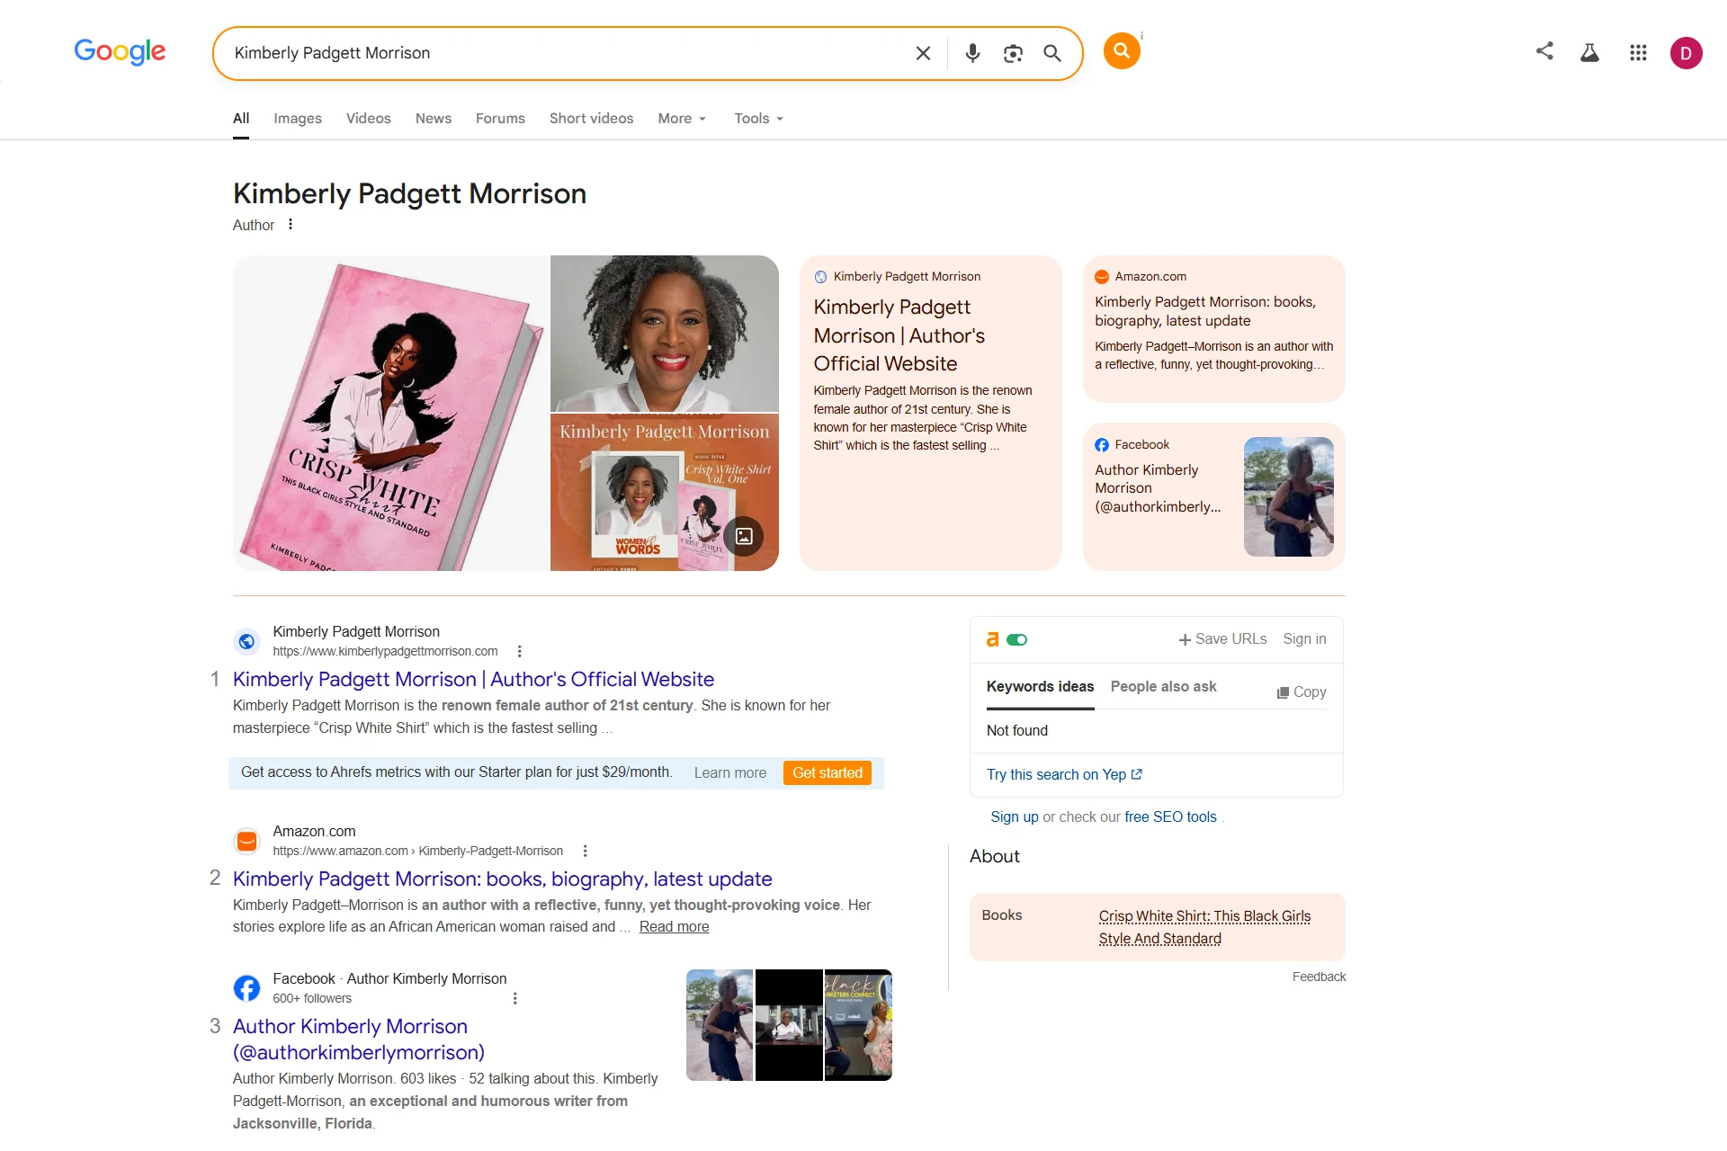1727x1151 pixels.
Task: Switch to the Videos tab
Action: pos(369,119)
